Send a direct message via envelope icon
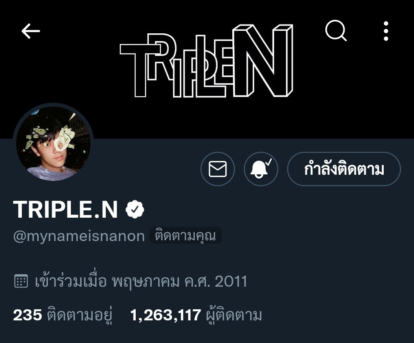The height and width of the screenshot is (343, 414). click(218, 169)
